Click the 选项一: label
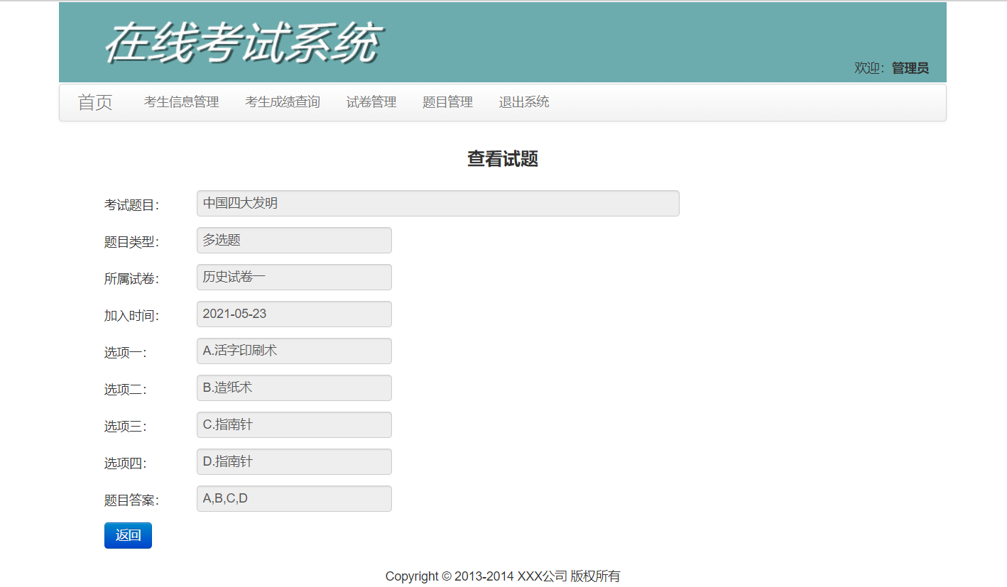Viewport: 1007px width, 587px height. (x=126, y=353)
